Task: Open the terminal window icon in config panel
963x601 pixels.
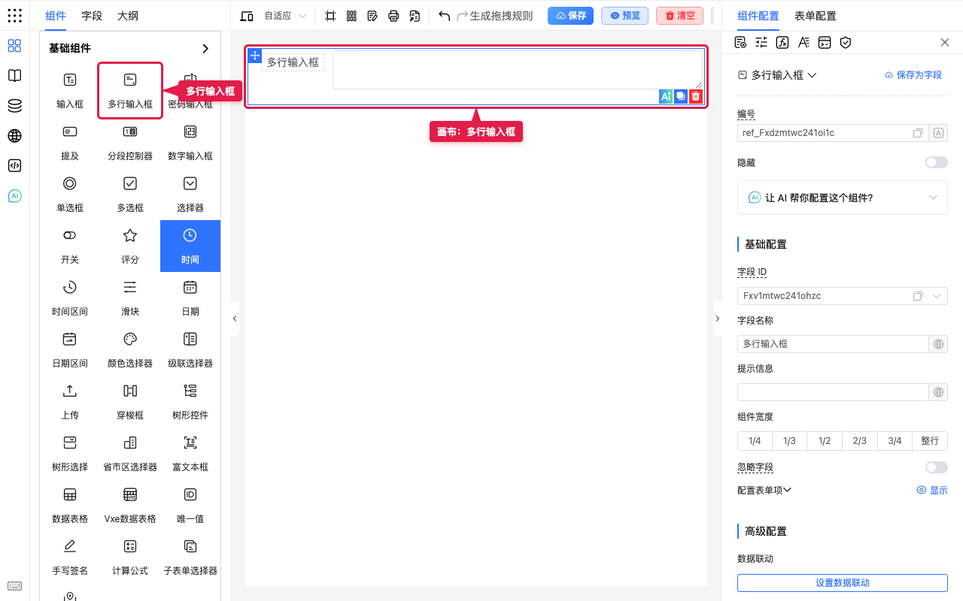Action: pos(825,42)
